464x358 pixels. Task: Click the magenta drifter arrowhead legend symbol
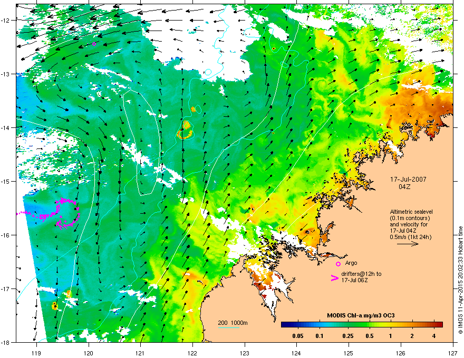pos(334,277)
